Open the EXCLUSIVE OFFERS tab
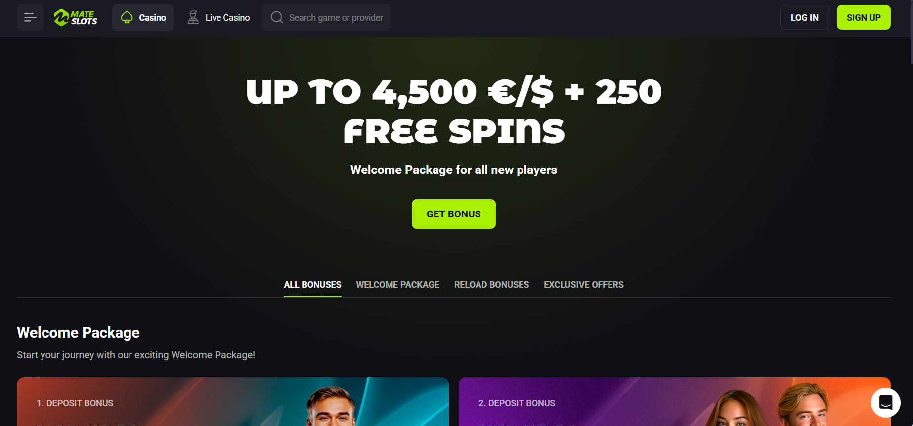This screenshot has height=426, width=913. (x=584, y=285)
